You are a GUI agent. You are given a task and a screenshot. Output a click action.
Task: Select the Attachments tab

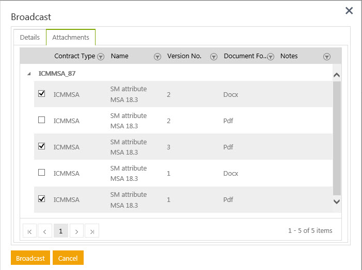pos(71,38)
